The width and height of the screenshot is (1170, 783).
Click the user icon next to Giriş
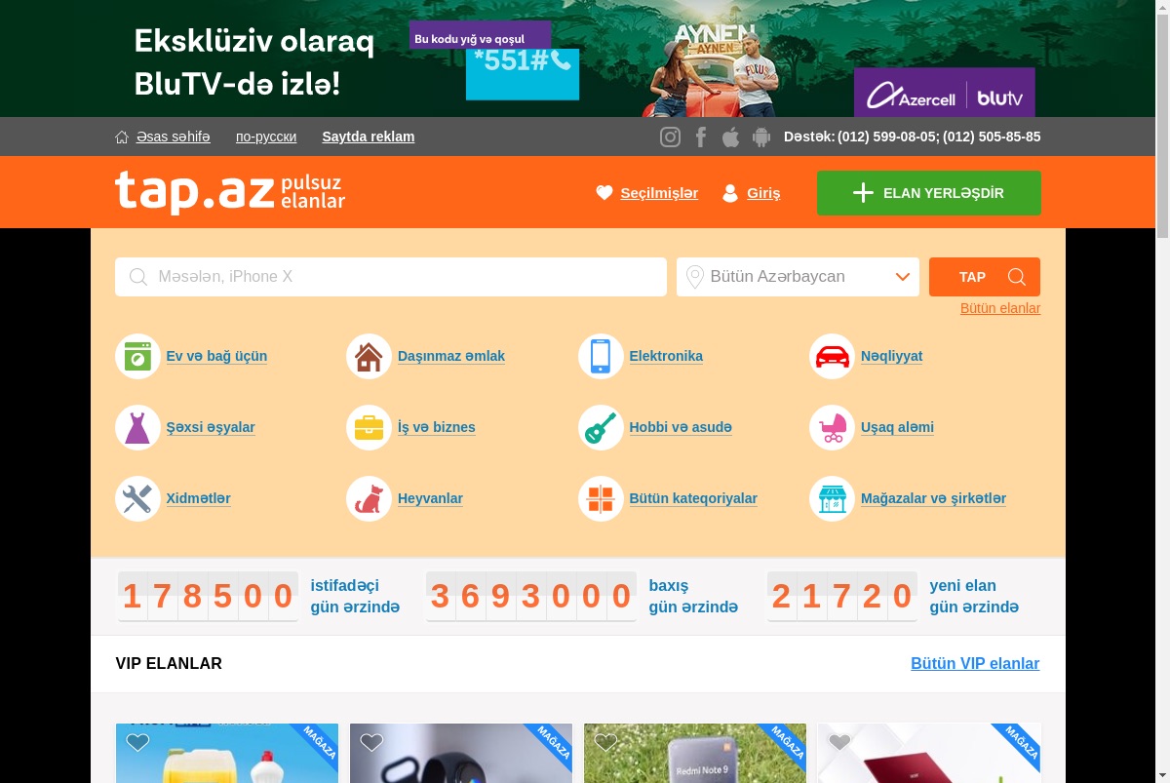coord(730,193)
